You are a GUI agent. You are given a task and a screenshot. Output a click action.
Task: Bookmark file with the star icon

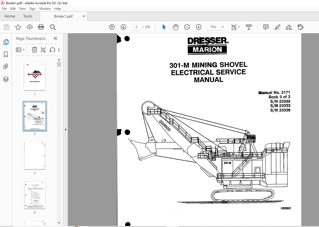coord(18,27)
